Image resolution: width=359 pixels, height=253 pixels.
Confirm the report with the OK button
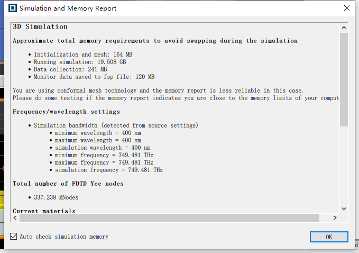[x=329, y=237]
